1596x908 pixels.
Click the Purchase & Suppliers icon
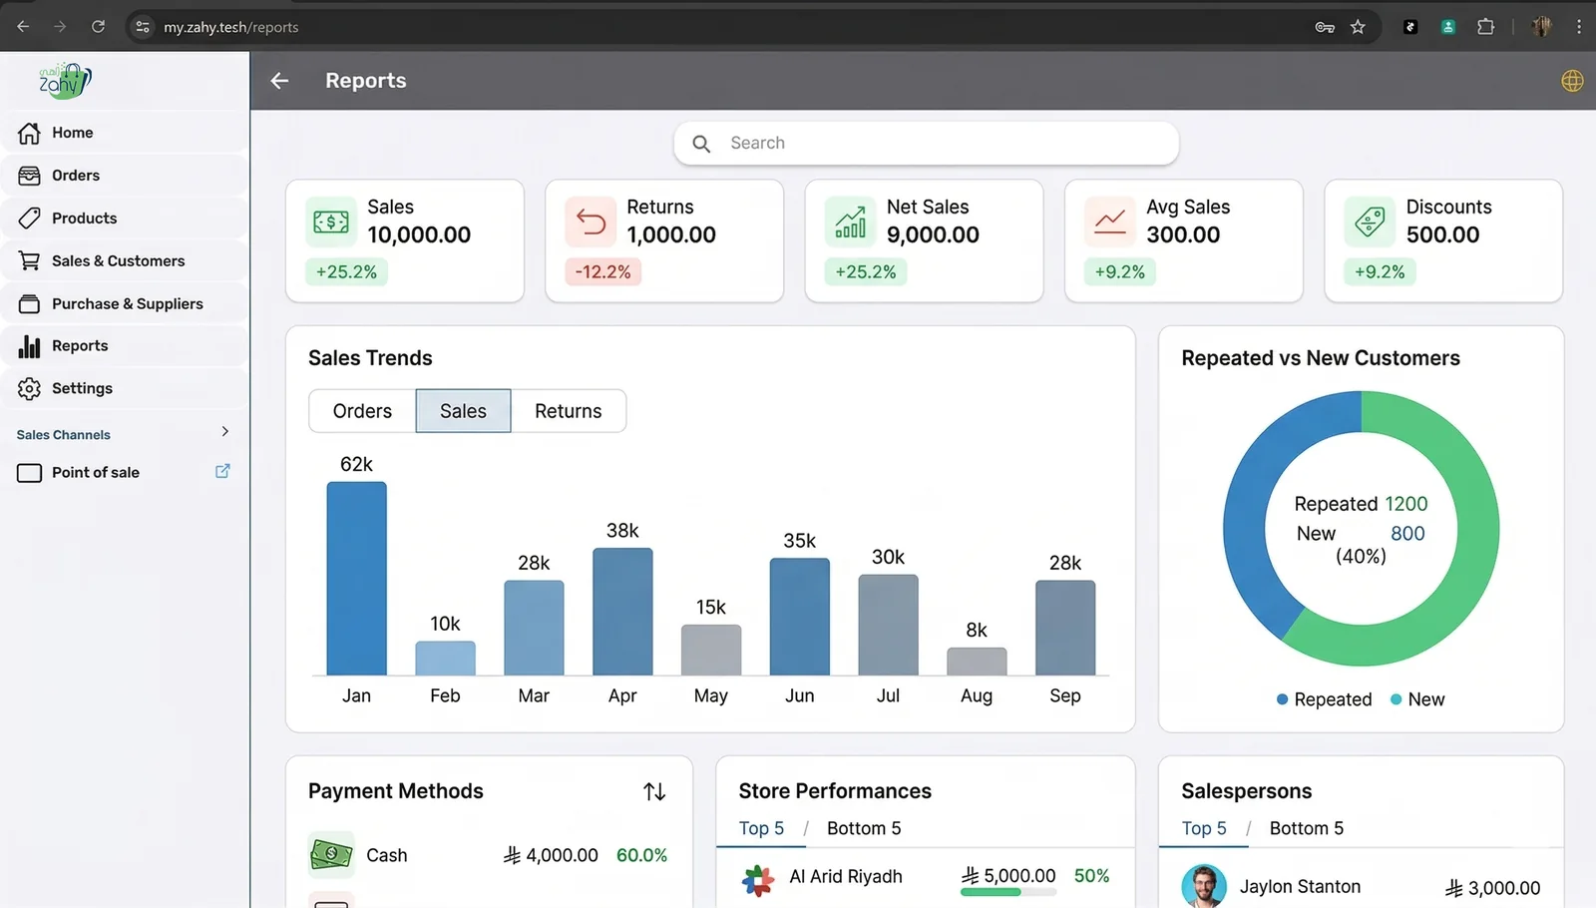(x=30, y=304)
